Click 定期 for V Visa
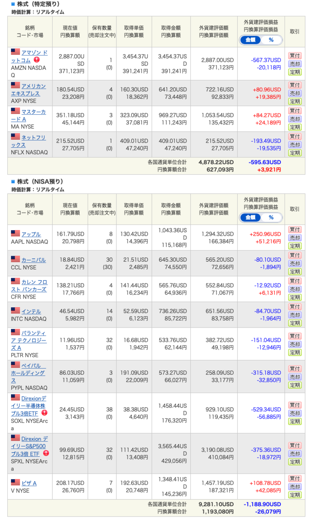The image size is (309, 520). [x=295, y=495]
